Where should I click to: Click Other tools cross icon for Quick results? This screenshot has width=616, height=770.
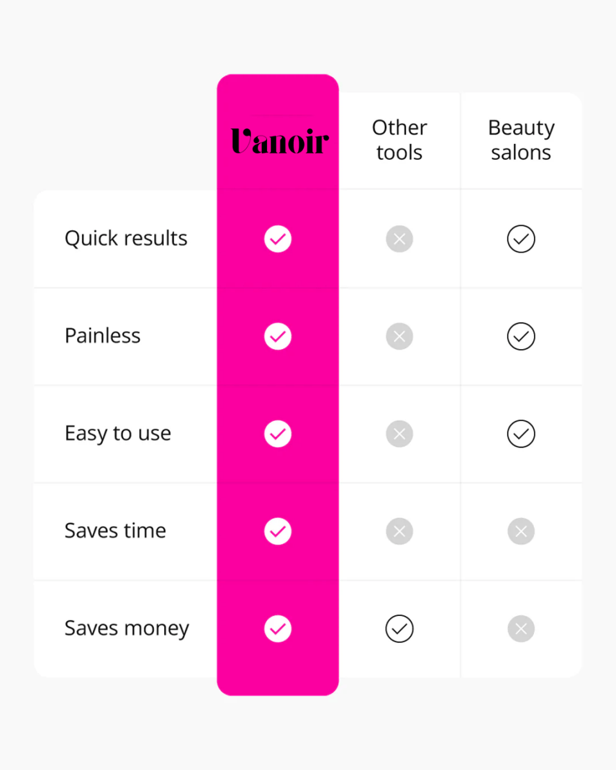(399, 239)
